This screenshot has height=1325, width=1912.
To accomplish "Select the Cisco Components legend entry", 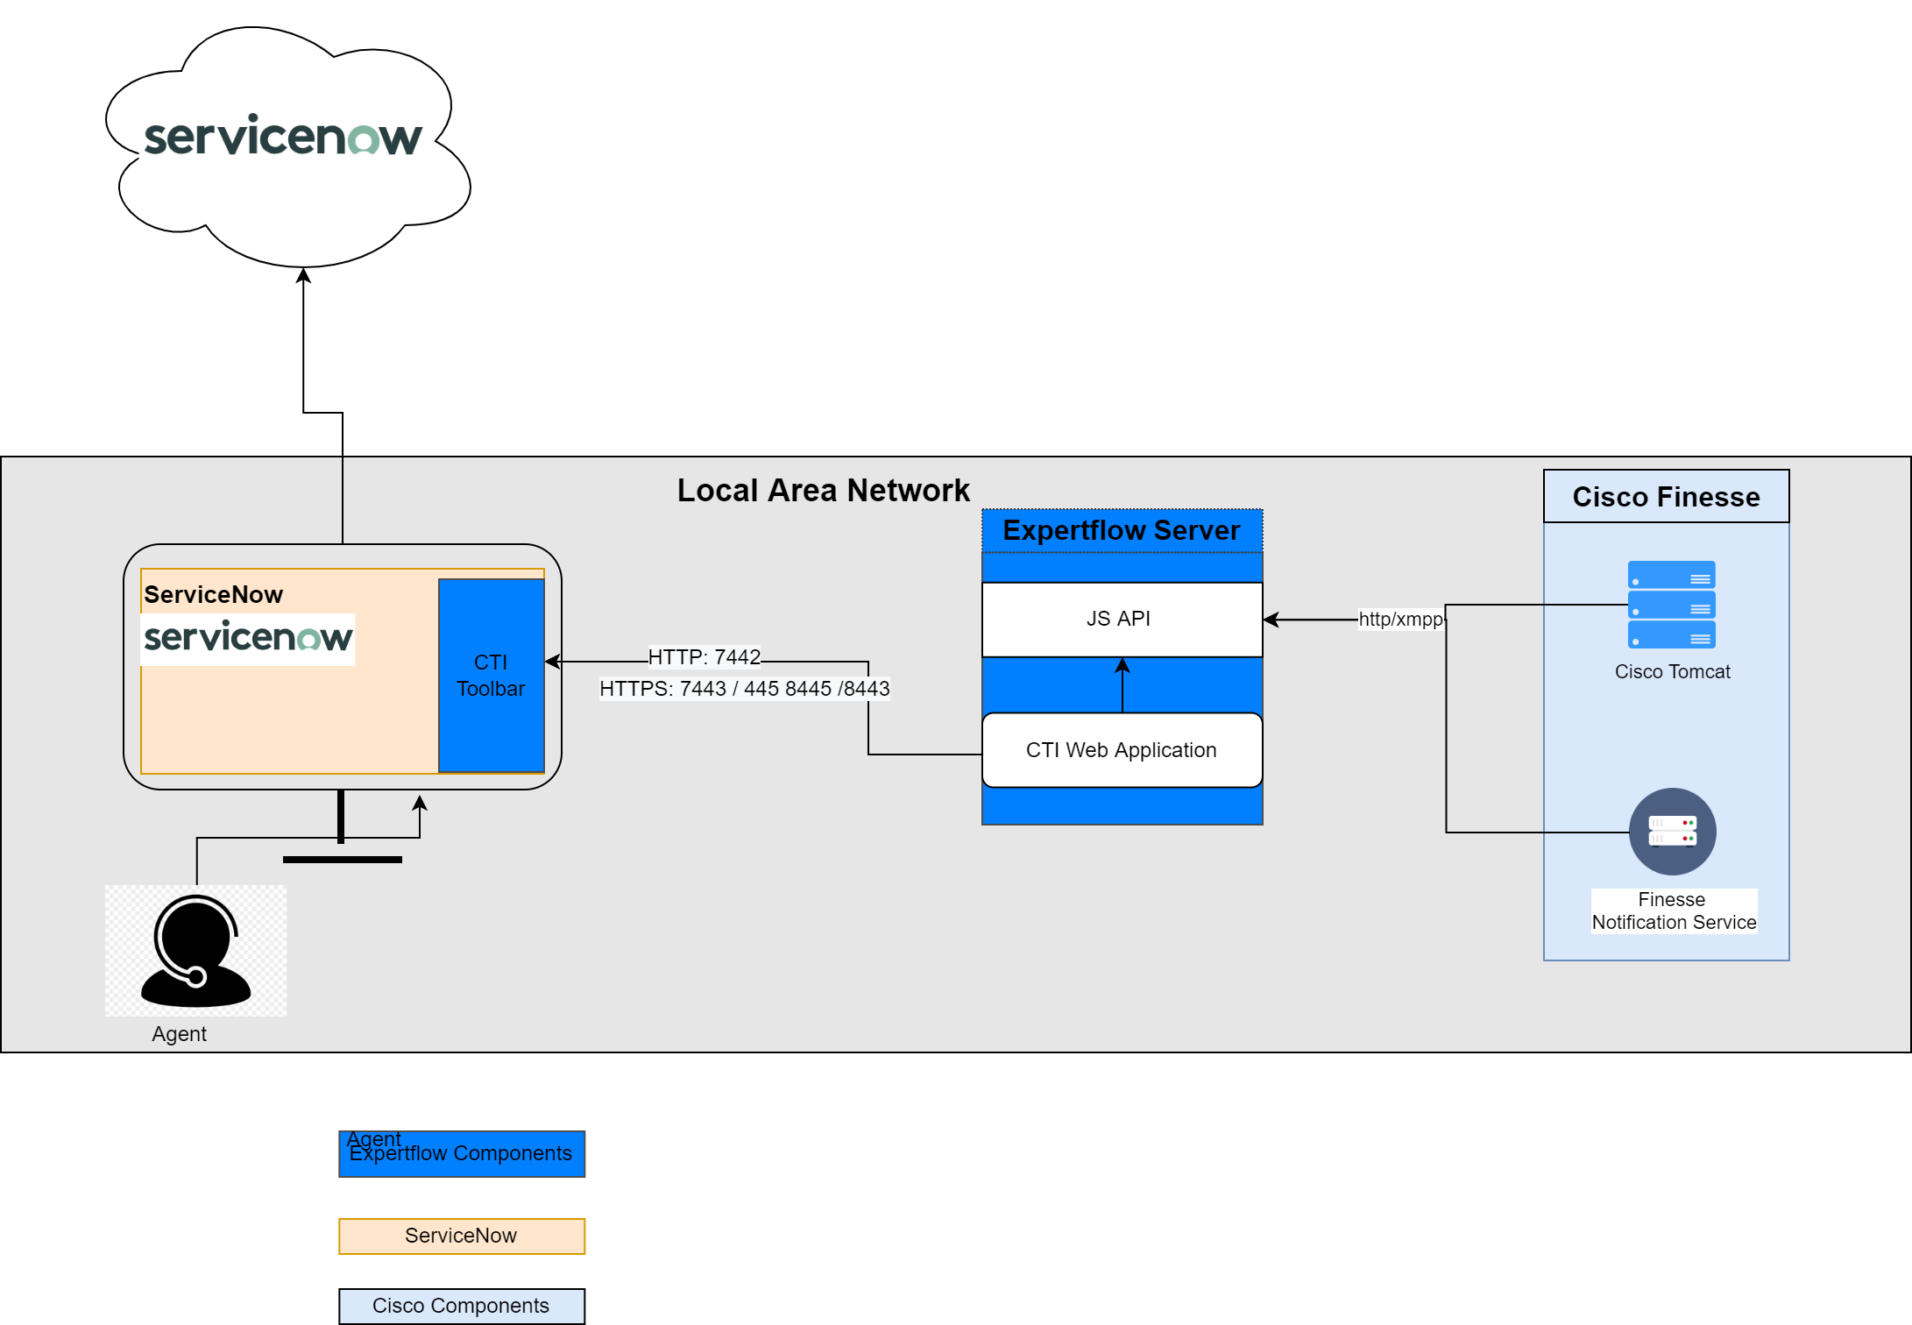I will 461,1306.
